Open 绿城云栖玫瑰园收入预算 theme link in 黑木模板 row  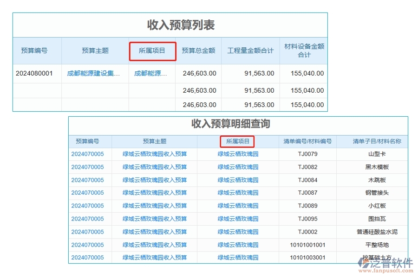click(x=155, y=167)
